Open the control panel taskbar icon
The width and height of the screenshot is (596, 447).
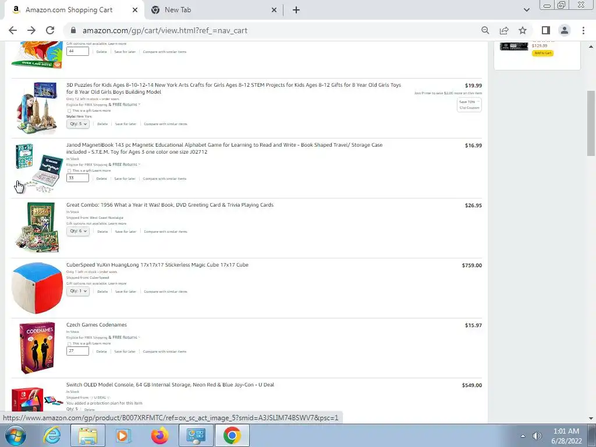[196, 435]
